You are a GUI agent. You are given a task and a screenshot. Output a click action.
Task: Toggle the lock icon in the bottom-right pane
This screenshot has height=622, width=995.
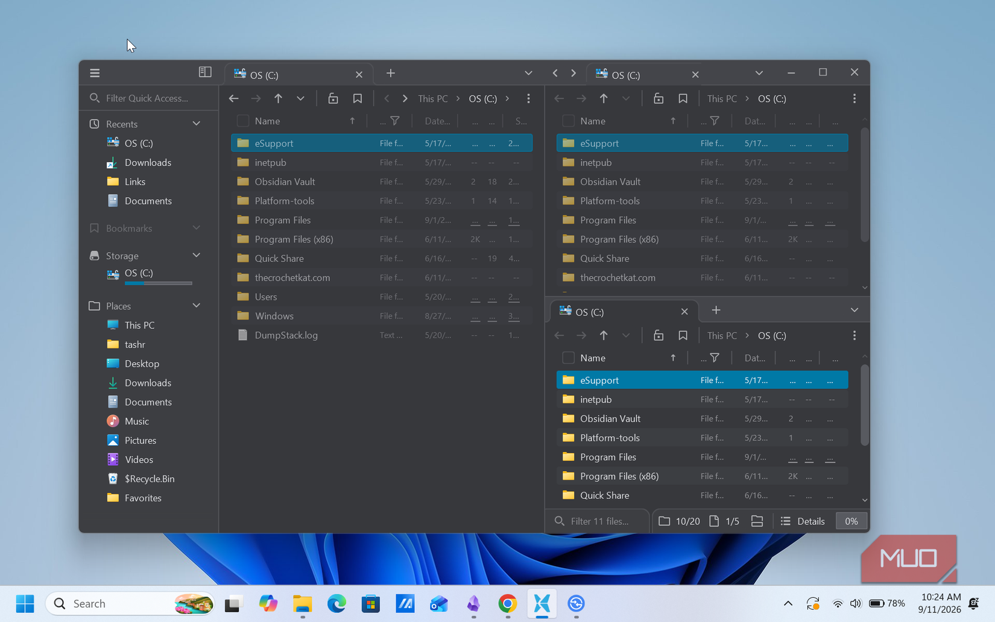click(x=659, y=335)
